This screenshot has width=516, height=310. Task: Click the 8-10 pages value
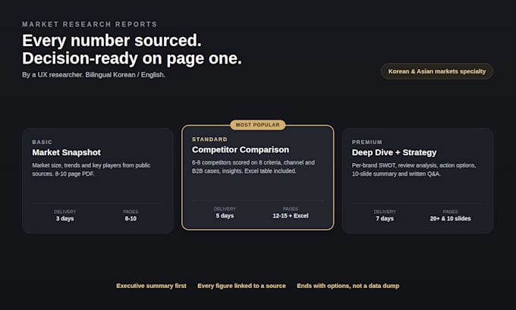click(131, 218)
